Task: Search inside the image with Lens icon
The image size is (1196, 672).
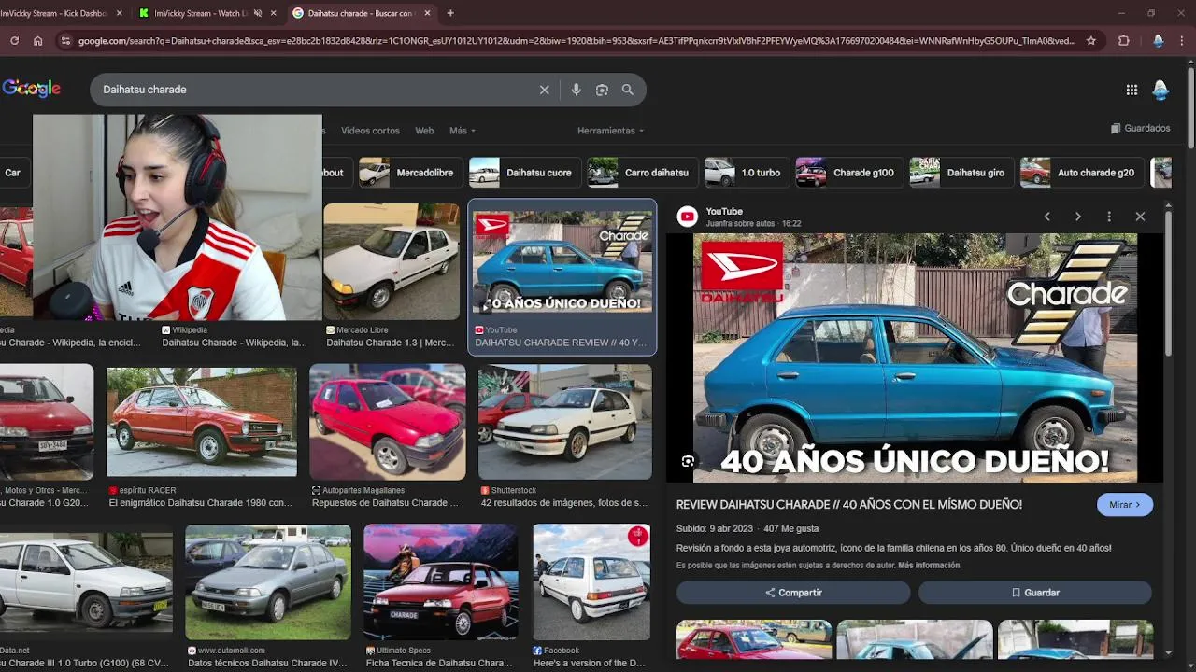Action: 688,461
